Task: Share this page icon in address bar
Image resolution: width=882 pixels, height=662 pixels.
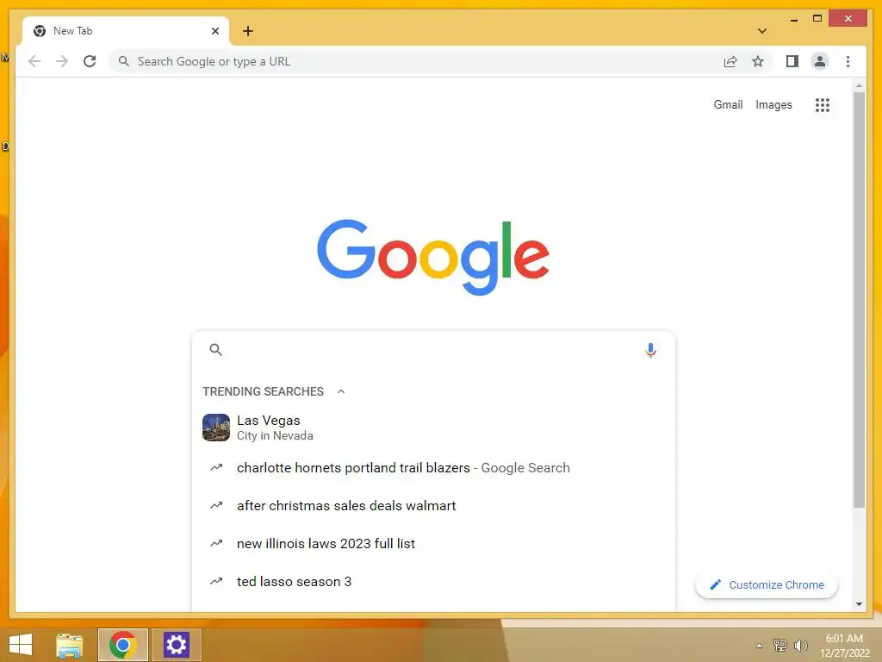Action: click(x=730, y=61)
